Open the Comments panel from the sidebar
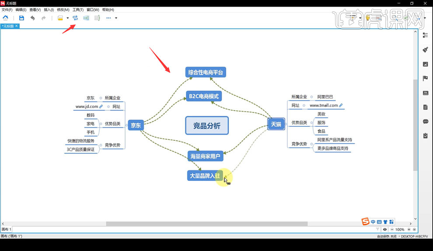This screenshot has height=251, width=433. pos(426,121)
